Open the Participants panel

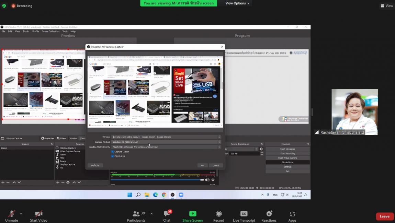pos(136,216)
